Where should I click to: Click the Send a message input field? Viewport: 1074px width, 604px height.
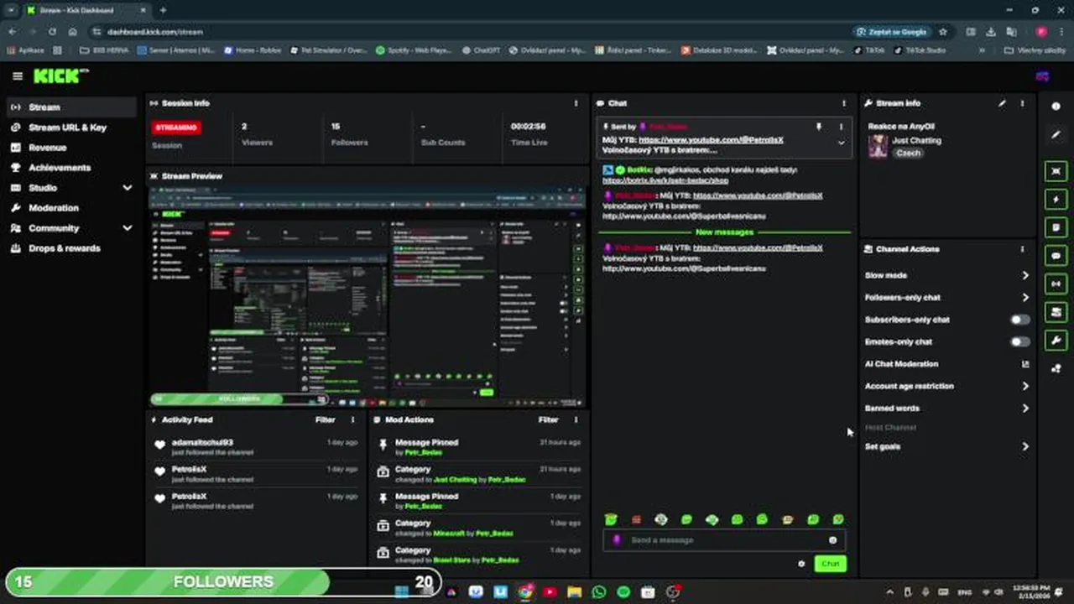(723, 540)
